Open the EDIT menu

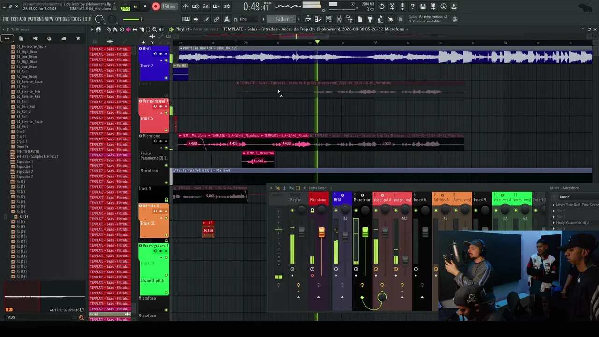point(15,19)
